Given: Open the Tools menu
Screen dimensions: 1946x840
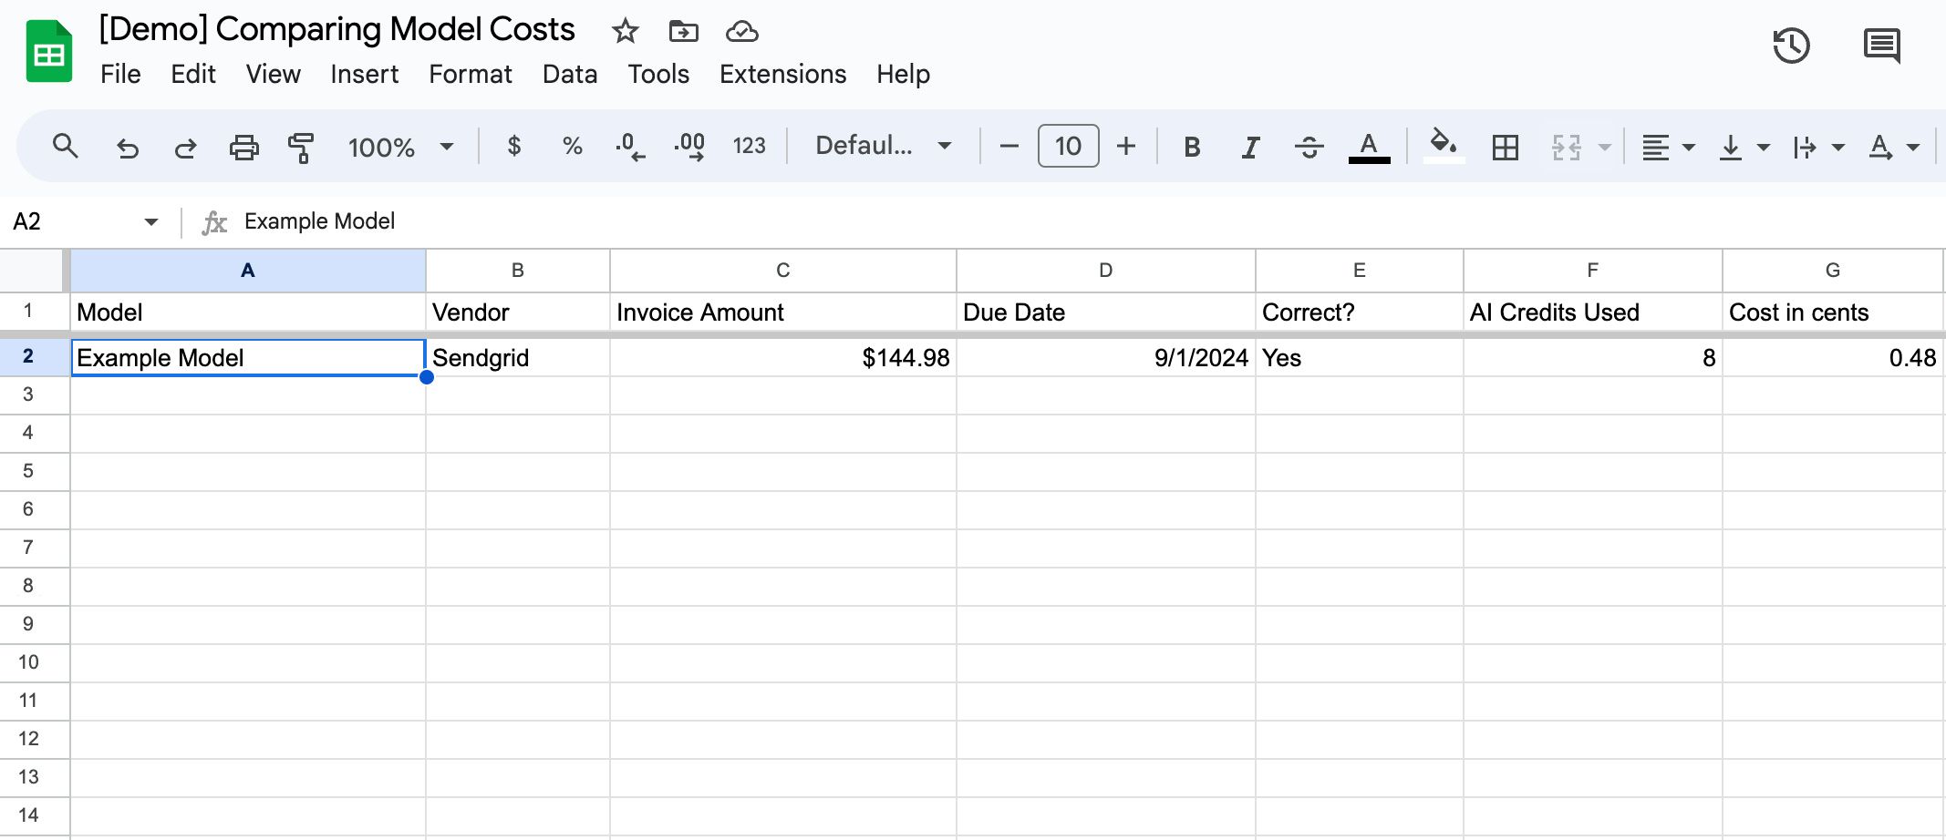Looking at the screenshot, I should tap(658, 74).
